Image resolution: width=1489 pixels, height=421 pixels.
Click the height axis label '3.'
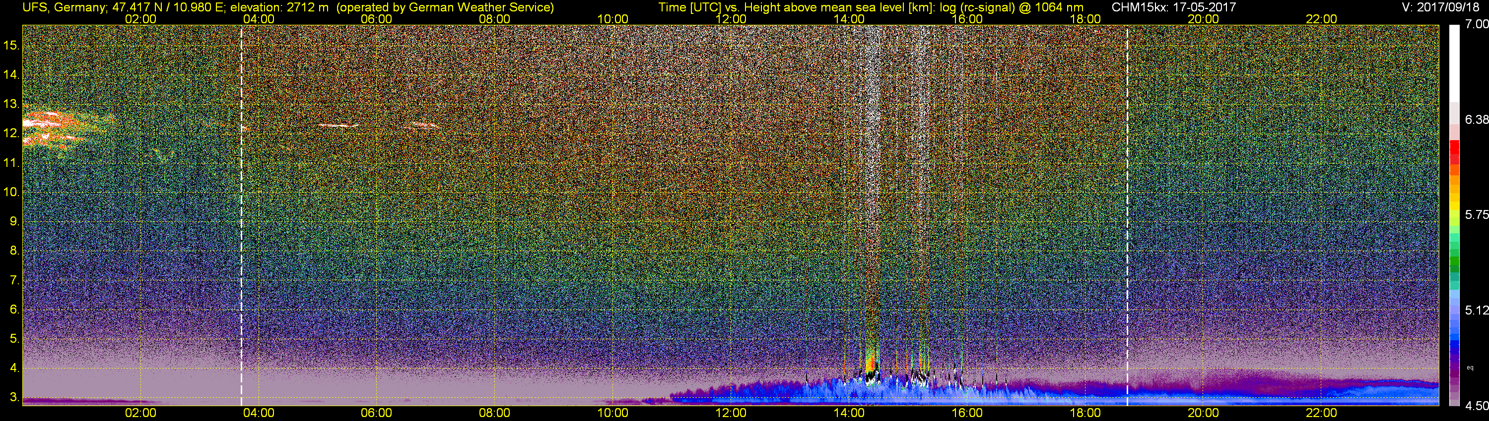pos(14,398)
